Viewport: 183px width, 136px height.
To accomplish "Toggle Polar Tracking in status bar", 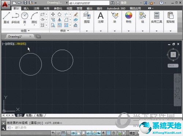I will click(x=73, y=133).
